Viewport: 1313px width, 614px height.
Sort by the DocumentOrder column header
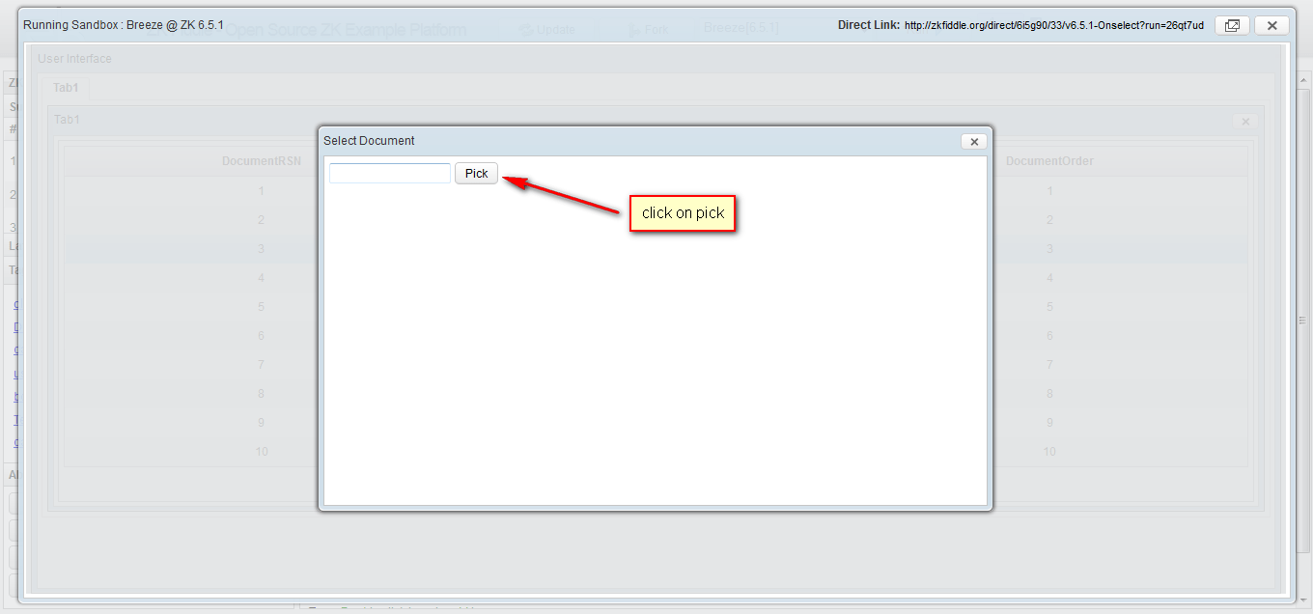[1049, 160]
